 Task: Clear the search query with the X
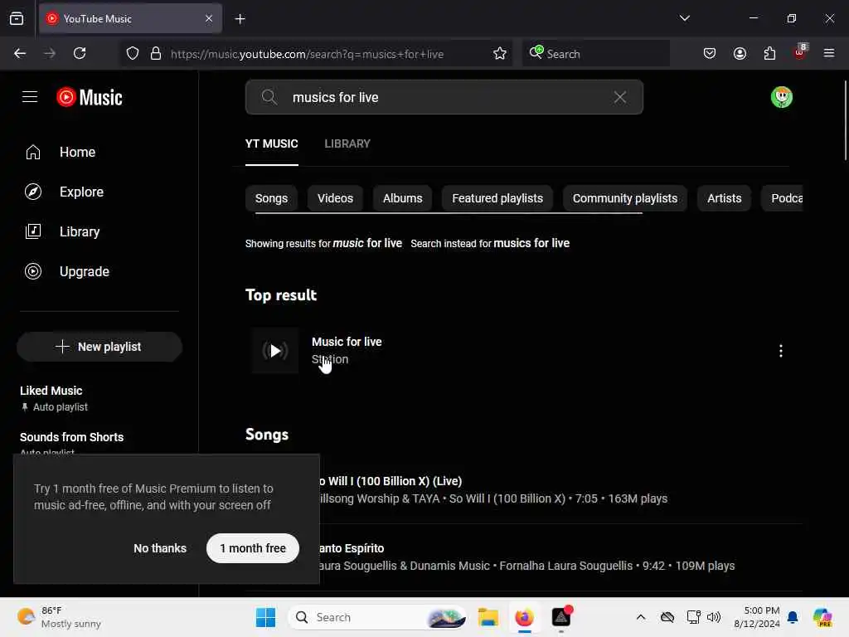(620, 98)
